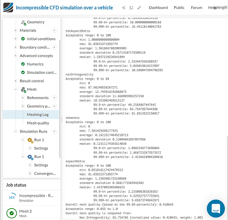The height and width of the screenshot is (220, 228).
Task: Click the pencil edit title icon
Action: pos(139,7)
